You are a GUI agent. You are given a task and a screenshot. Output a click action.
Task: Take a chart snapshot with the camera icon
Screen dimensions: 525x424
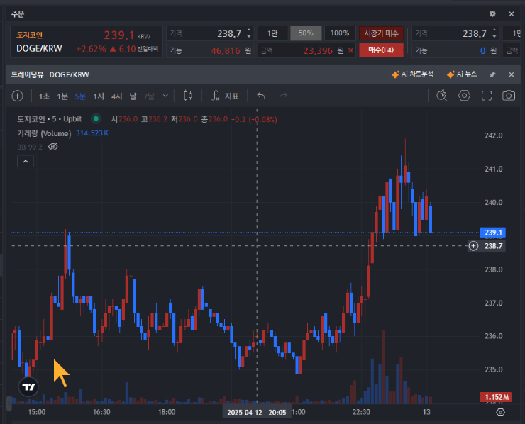coord(508,96)
